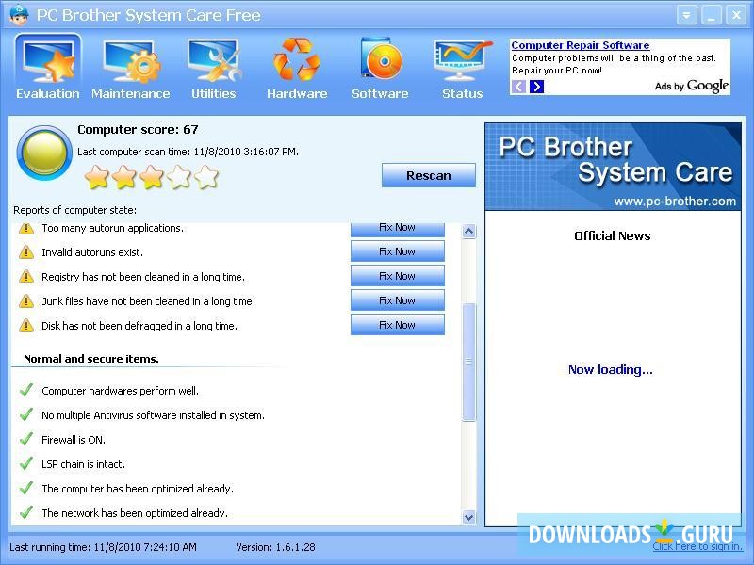Viewport: 754px width, 565px height.
Task: Select the Evaluation tab label
Action: [x=48, y=93]
